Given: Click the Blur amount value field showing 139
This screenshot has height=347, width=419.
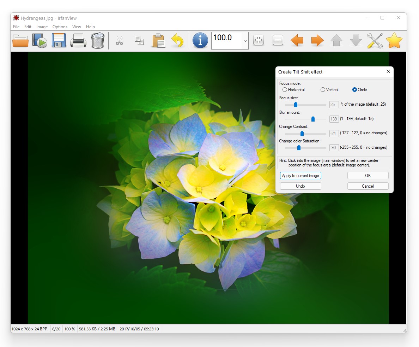Looking at the screenshot, I should click(334, 119).
